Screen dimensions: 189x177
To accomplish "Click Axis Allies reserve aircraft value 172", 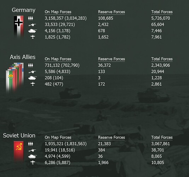I will pyautogui.click(x=102, y=84).
